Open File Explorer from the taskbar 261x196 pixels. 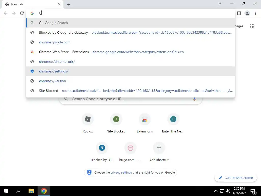click(31, 191)
